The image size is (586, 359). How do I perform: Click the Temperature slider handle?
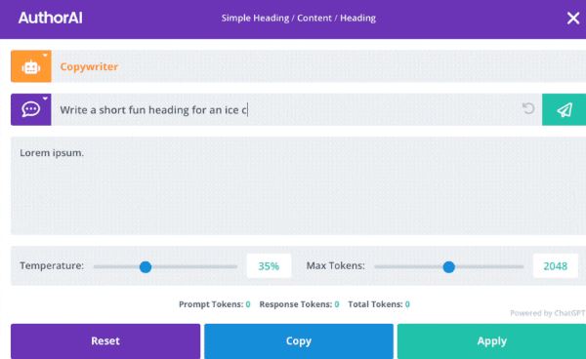point(146,267)
